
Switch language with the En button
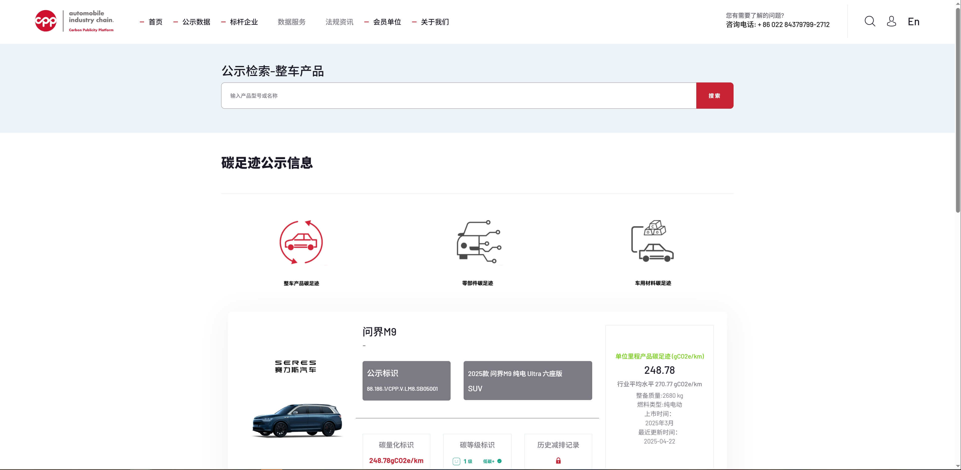click(913, 21)
